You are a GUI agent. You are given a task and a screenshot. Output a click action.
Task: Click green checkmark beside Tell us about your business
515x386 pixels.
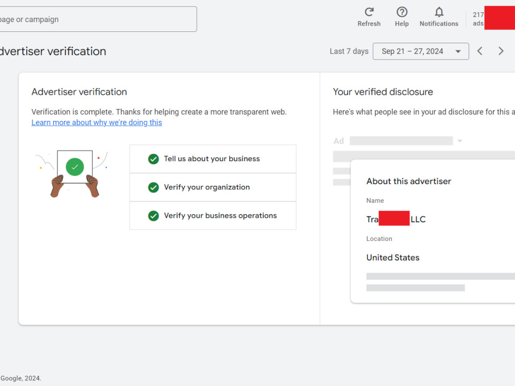pos(153,159)
